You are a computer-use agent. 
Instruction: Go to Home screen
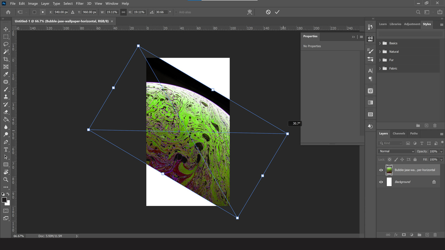(x=8, y=12)
